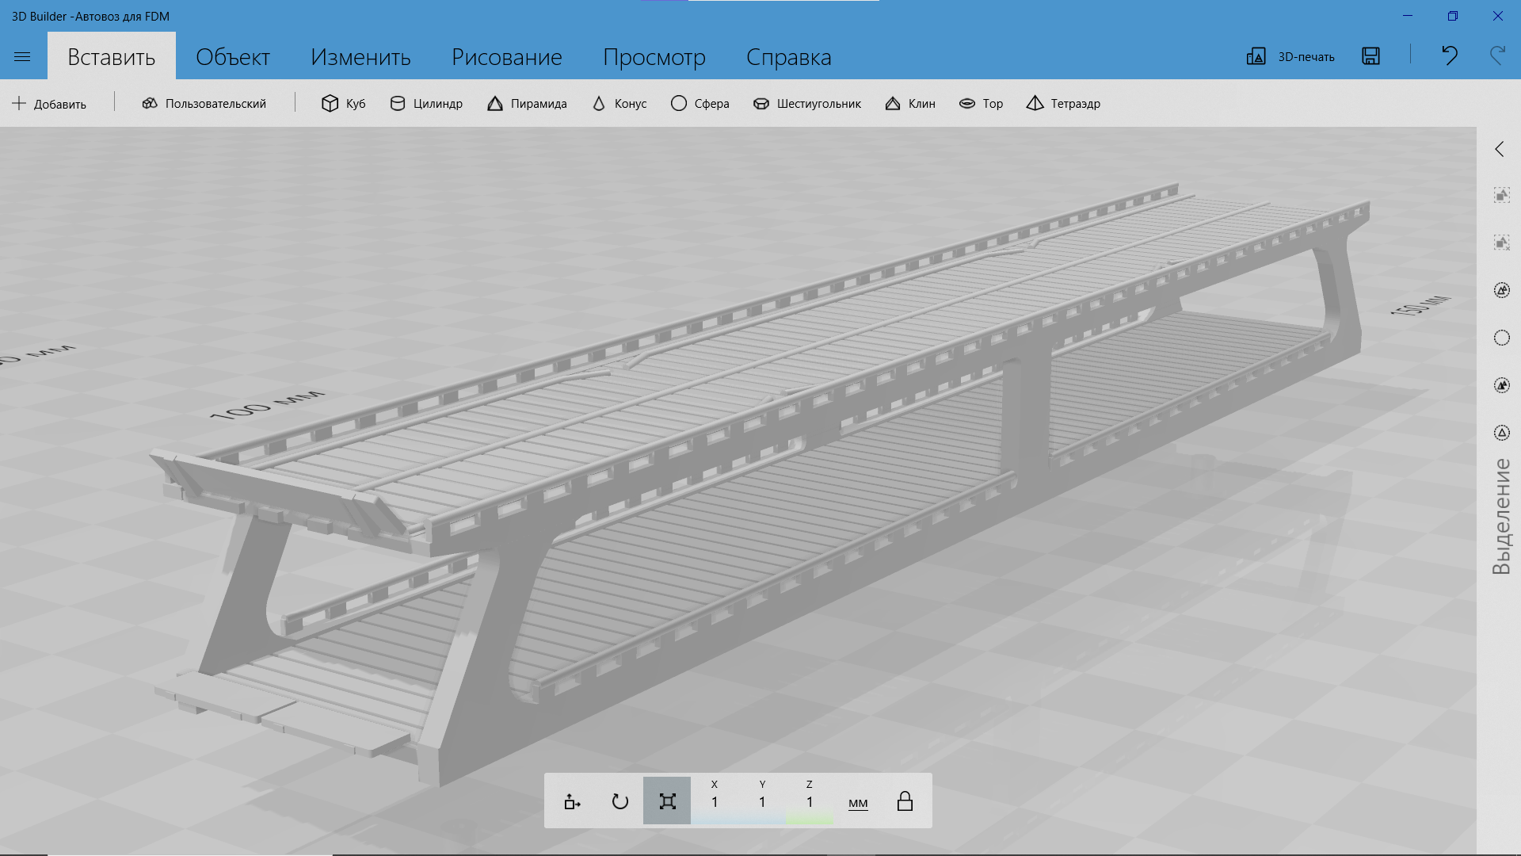Open the Пользовательский custom shapes list
The width and height of the screenshot is (1521, 856).
tap(204, 104)
